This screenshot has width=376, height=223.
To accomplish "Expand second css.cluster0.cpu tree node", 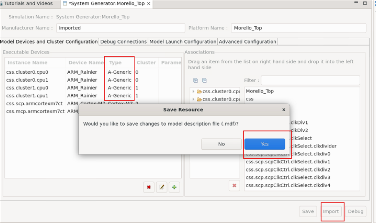I will (194, 99).
